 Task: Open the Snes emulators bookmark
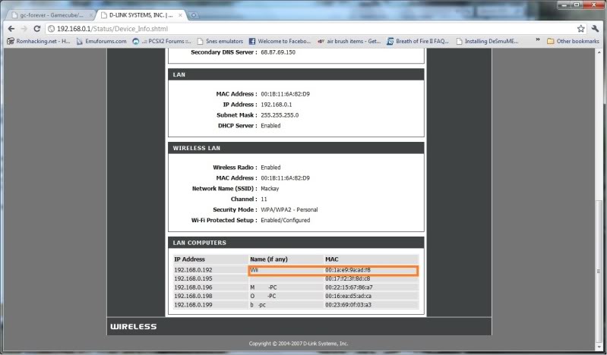click(220, 41)
